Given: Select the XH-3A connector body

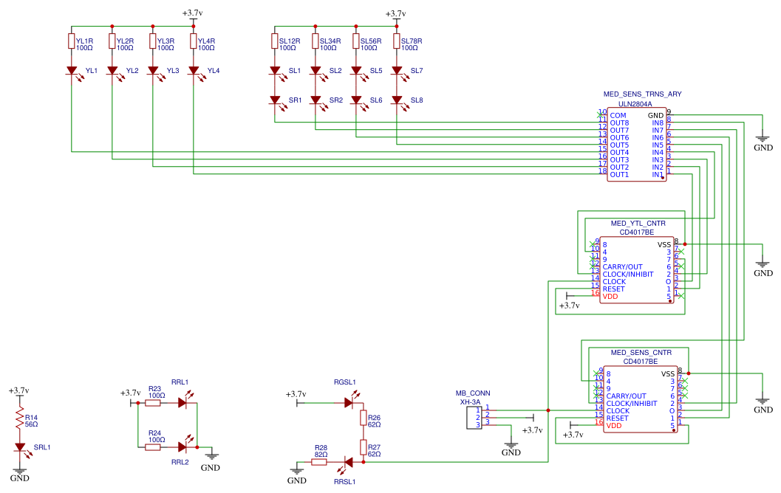Looking at the screenshot, I should point(474,418).
